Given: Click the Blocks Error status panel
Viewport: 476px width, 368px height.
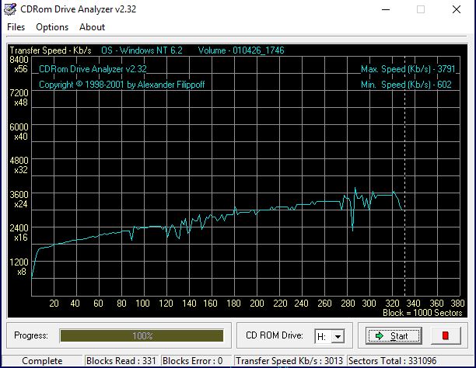Looking at the screenshot, I should click(x=192, y=361).
